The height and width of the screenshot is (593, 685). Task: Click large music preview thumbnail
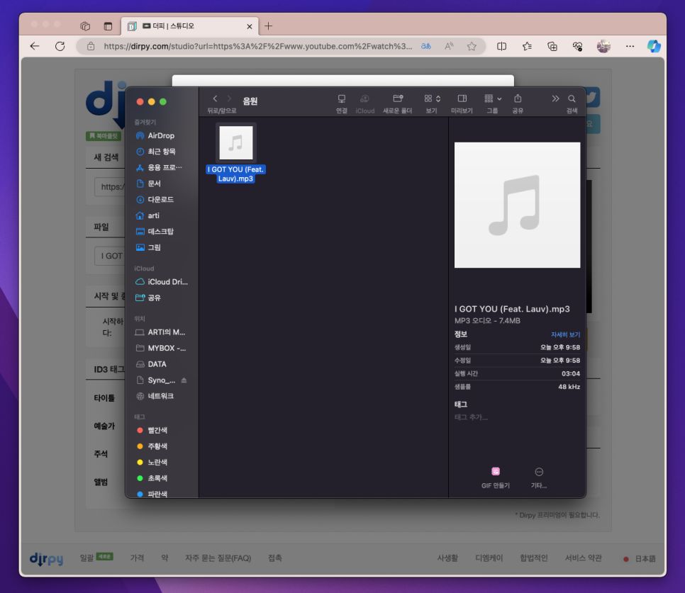coord(517,205)
